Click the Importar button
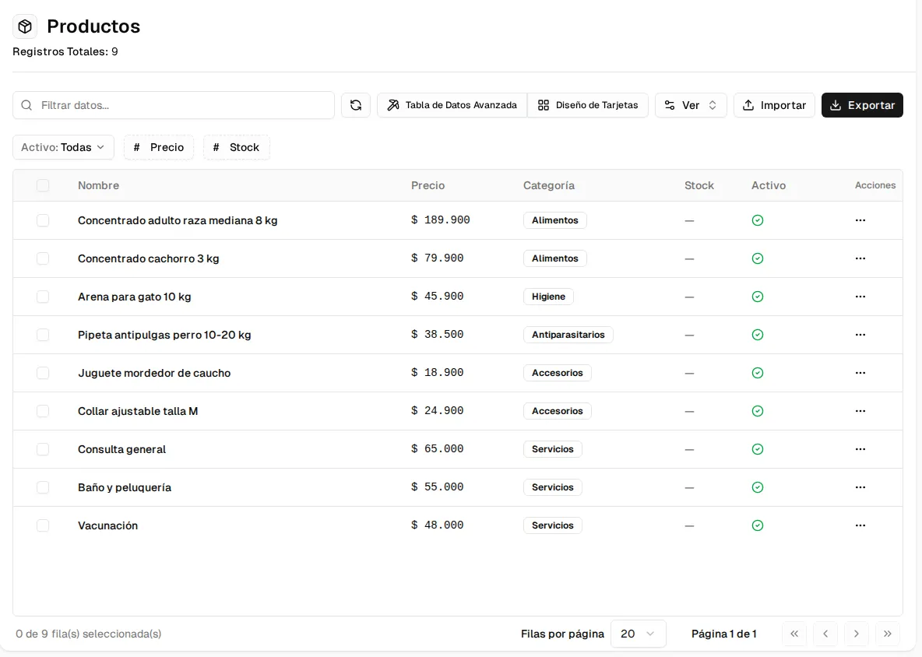Screen dimensions: 922x657 pos(774,105)
